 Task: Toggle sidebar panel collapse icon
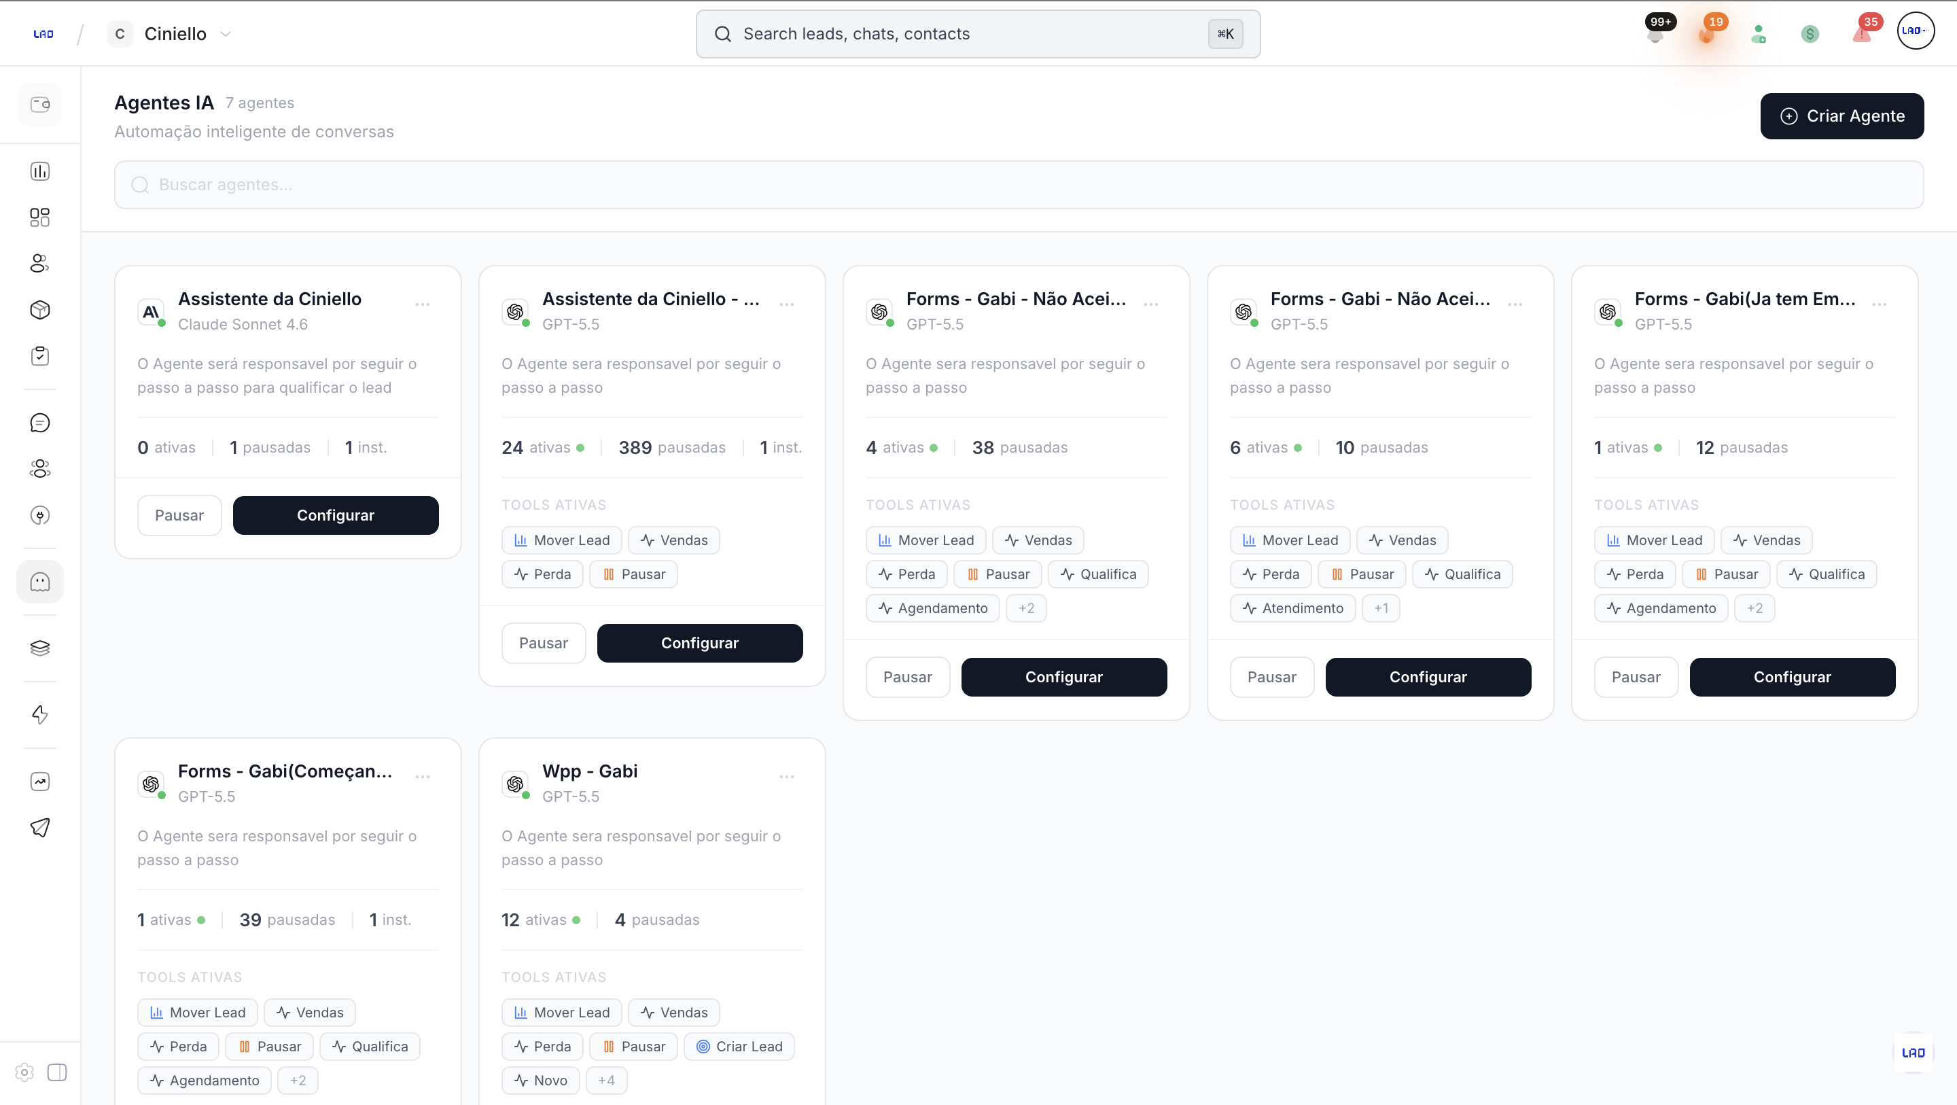coord(57,1072)
